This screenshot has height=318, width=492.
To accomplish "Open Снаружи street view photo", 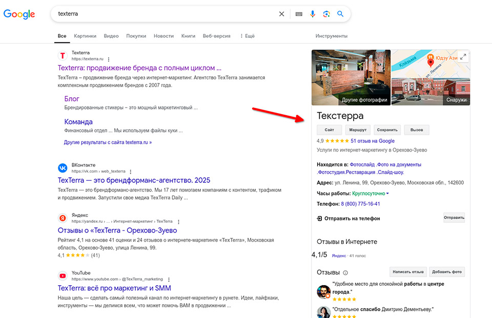I will point(431,92).
